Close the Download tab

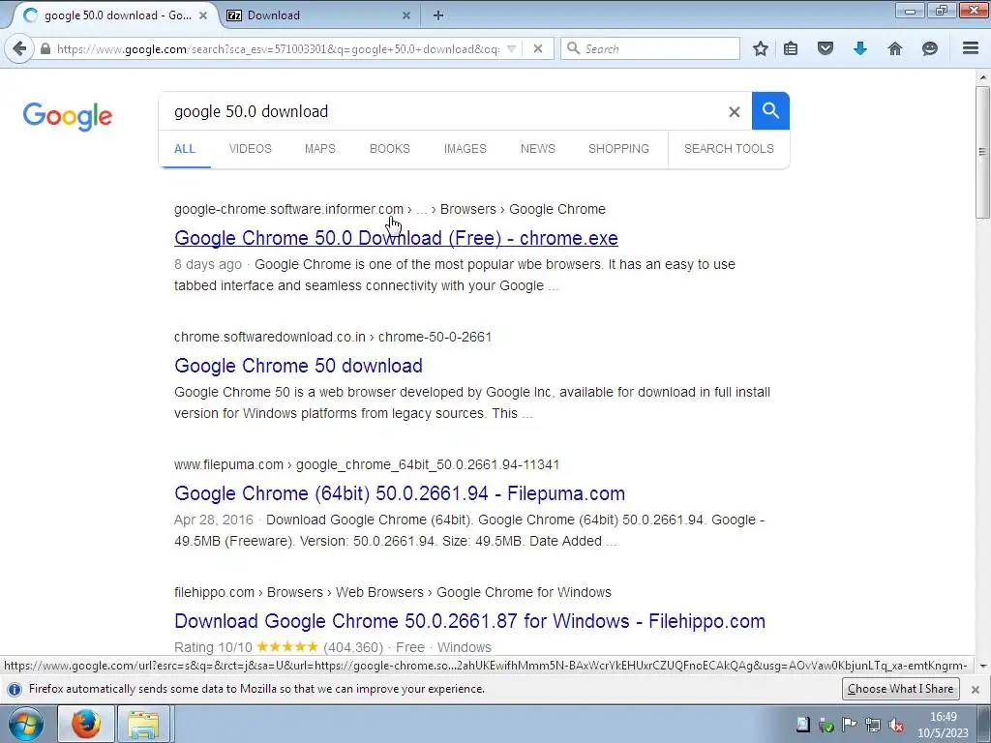pos(406,15)
